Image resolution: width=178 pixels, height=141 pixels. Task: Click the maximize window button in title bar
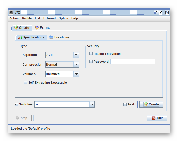[161, 12]
